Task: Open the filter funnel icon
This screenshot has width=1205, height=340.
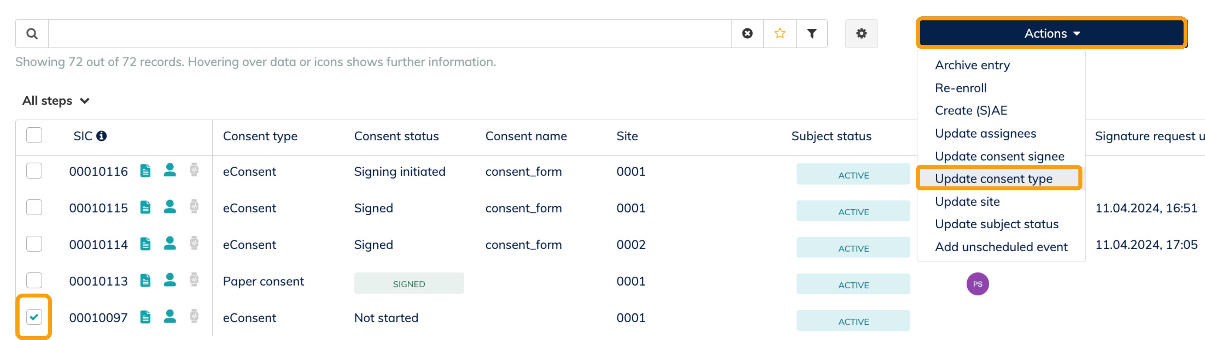Action: [x=812, y=34]
